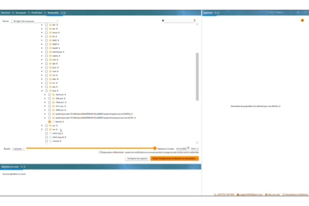Collapse the tmp folder tree node

coord(42,90)
